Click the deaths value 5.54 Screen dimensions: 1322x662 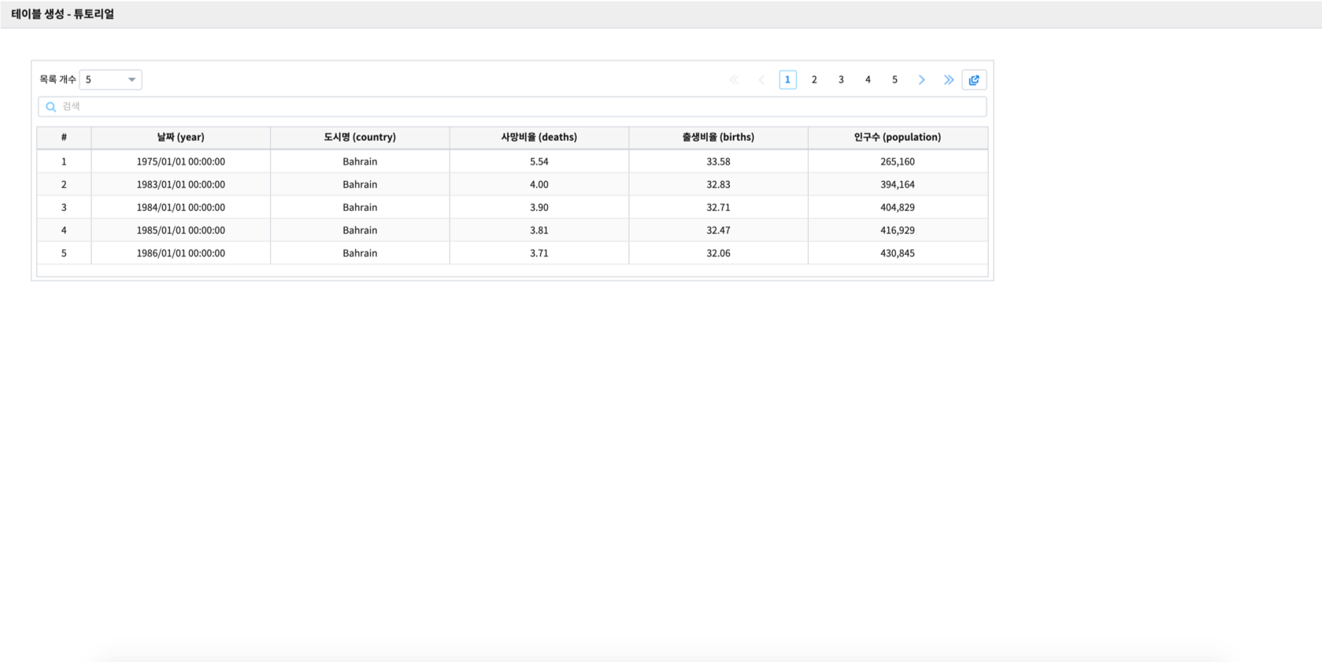tap(539, 161)
